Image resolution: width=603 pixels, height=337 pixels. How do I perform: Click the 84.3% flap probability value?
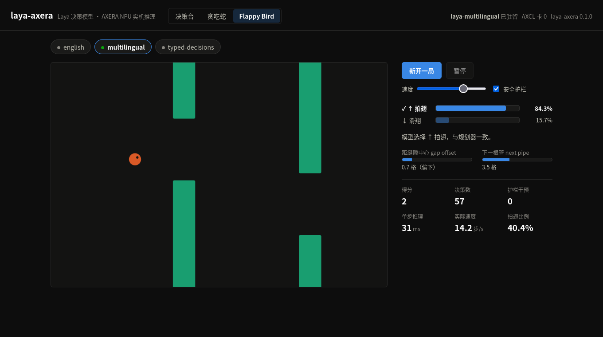pyautogui.click(x=544, y=109)
